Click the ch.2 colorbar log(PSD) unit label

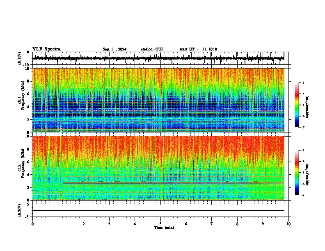tap(307, 174)
